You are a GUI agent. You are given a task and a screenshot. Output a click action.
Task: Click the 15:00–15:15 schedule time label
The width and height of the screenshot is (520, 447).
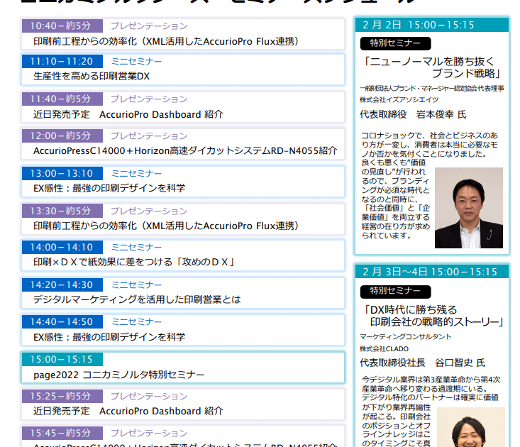click(62, 360)
